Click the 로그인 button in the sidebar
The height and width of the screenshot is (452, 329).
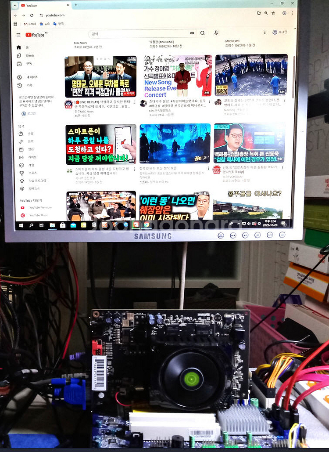coord(29,114)
